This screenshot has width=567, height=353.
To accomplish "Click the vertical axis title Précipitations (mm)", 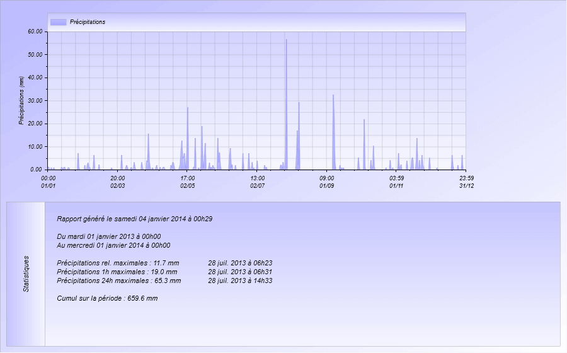I will tap(21, 100).
